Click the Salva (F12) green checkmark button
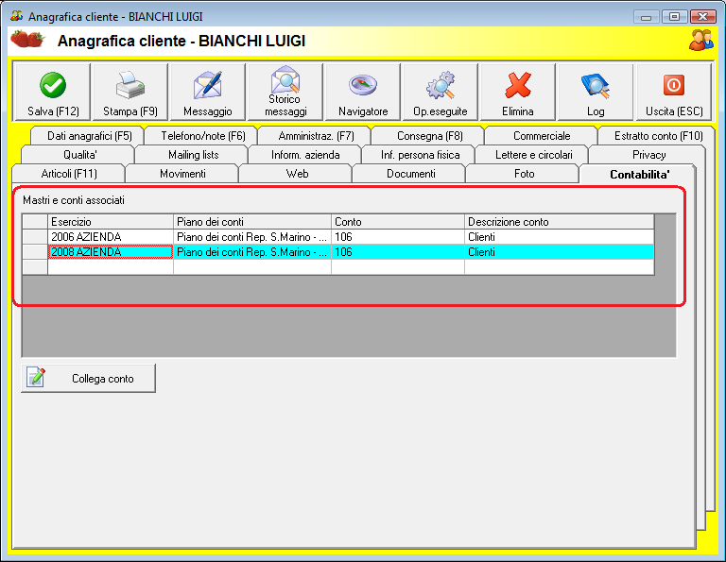The width and height of the screenshot is (726, 562). [x=53, y=92]
